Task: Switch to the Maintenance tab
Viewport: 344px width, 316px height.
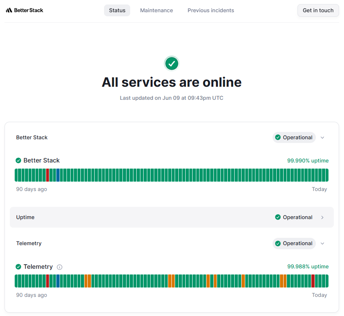Action: 156,10
